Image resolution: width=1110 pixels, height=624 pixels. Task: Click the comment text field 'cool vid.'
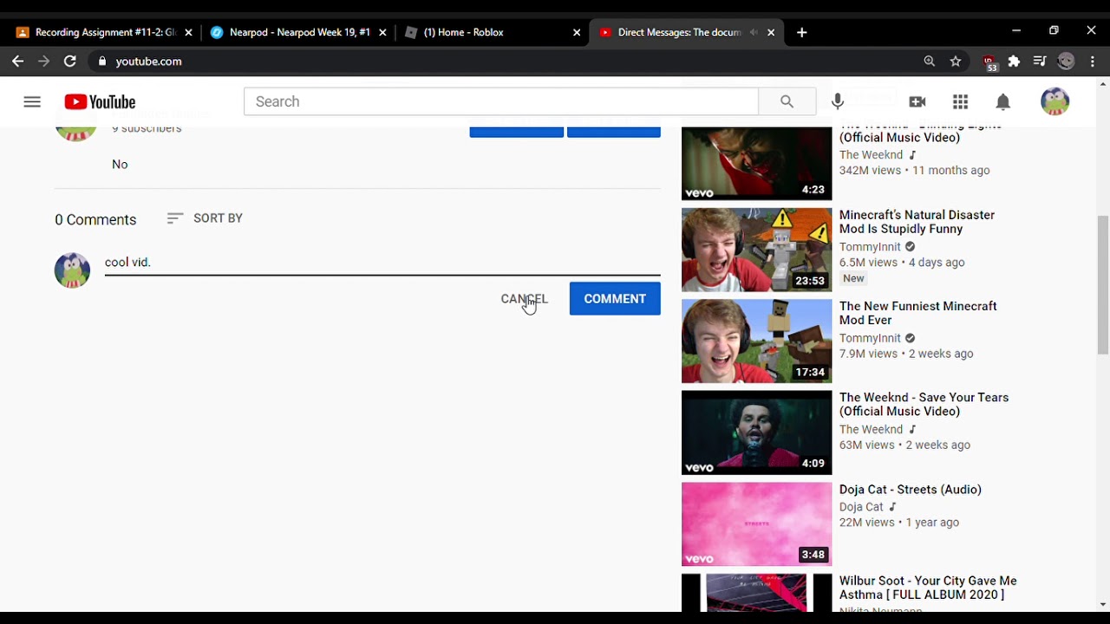click(382, 263)
